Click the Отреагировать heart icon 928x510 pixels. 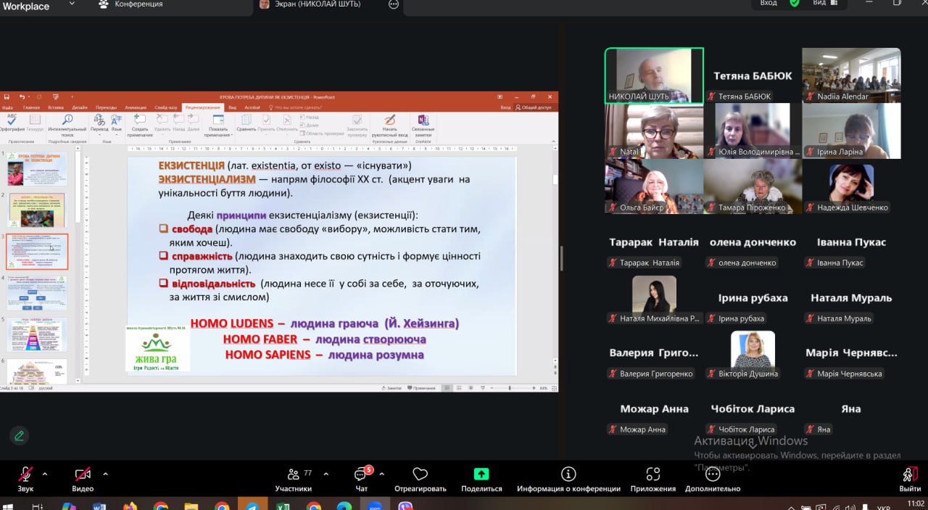point(420,475)
